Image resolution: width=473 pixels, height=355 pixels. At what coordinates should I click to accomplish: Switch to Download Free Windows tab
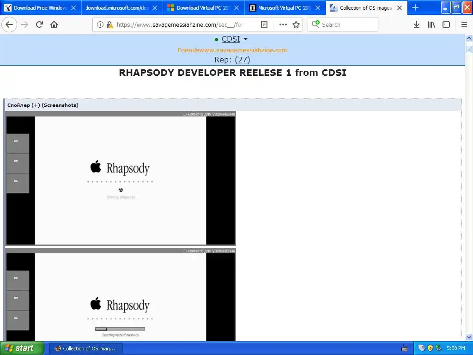pos(41,8)
